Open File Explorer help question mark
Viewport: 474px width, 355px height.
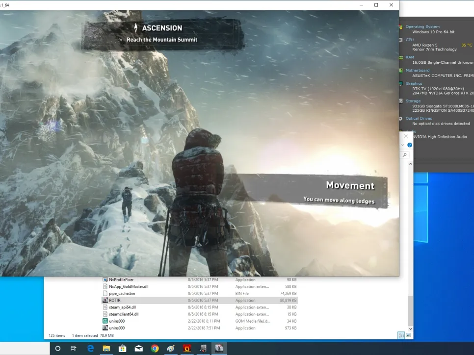coord(410,145)
